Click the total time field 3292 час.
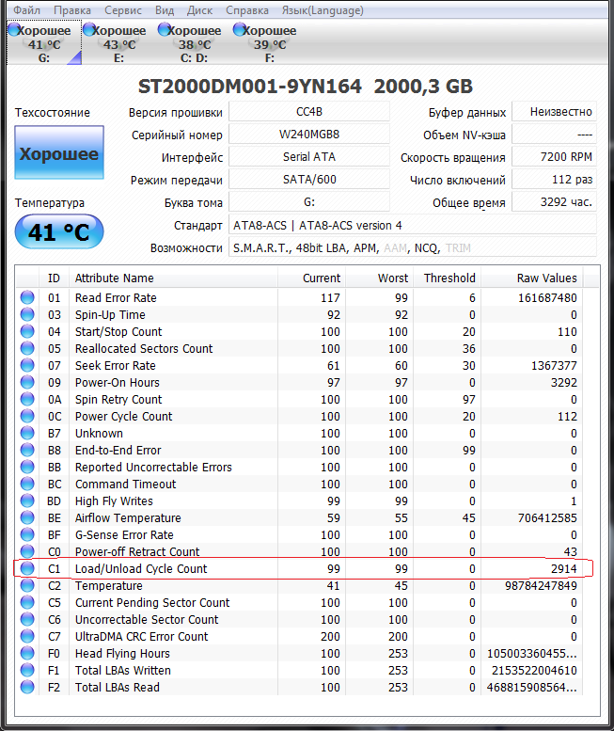 point(554,202)
